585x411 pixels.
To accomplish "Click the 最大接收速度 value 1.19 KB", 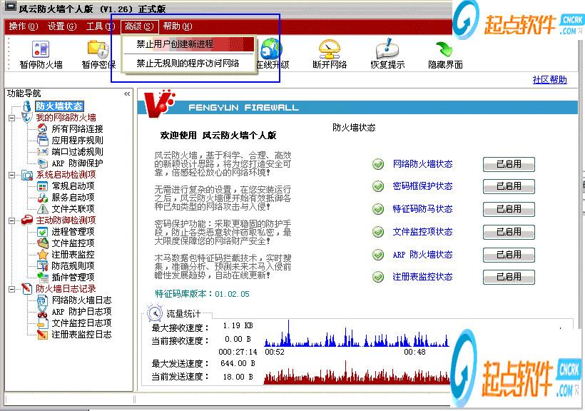I will [238, 326].
